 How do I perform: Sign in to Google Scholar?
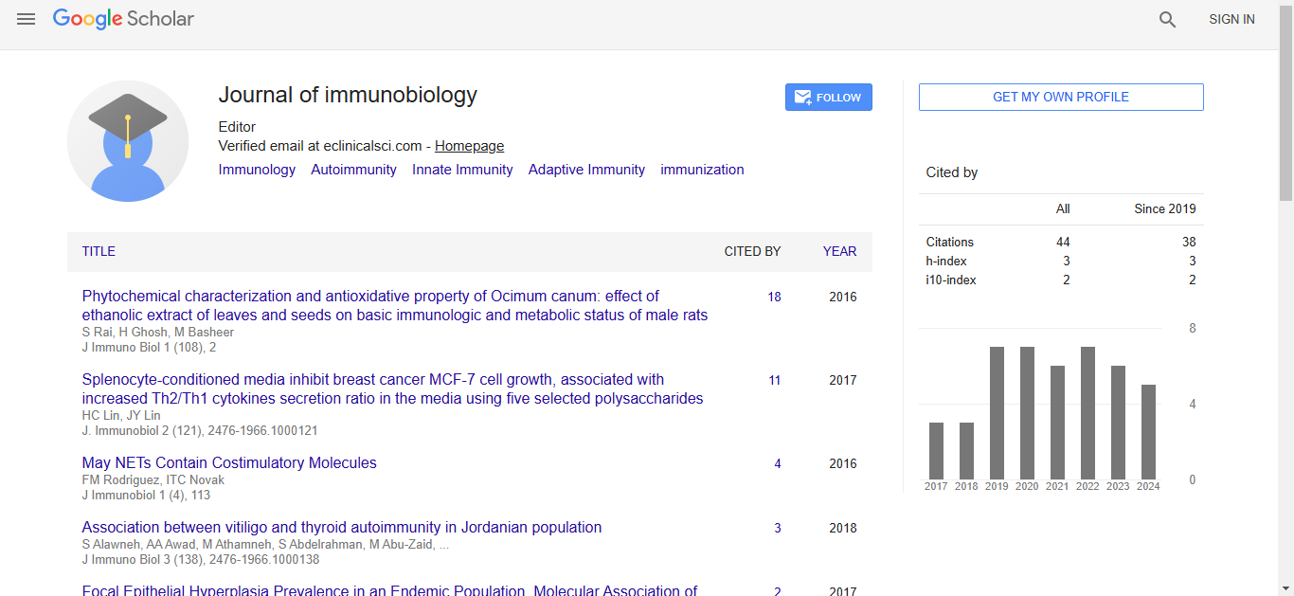(1231, 20)
